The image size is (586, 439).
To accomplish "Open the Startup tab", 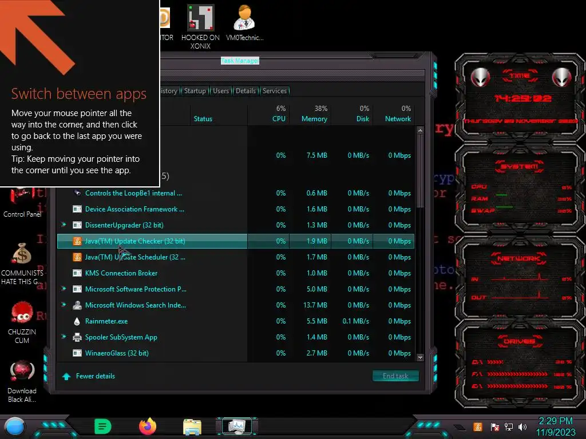I will (x=195, y=91).
